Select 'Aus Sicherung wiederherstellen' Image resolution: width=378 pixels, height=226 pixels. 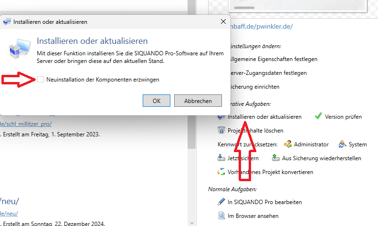pyautogui.click(x=322, y=158)
